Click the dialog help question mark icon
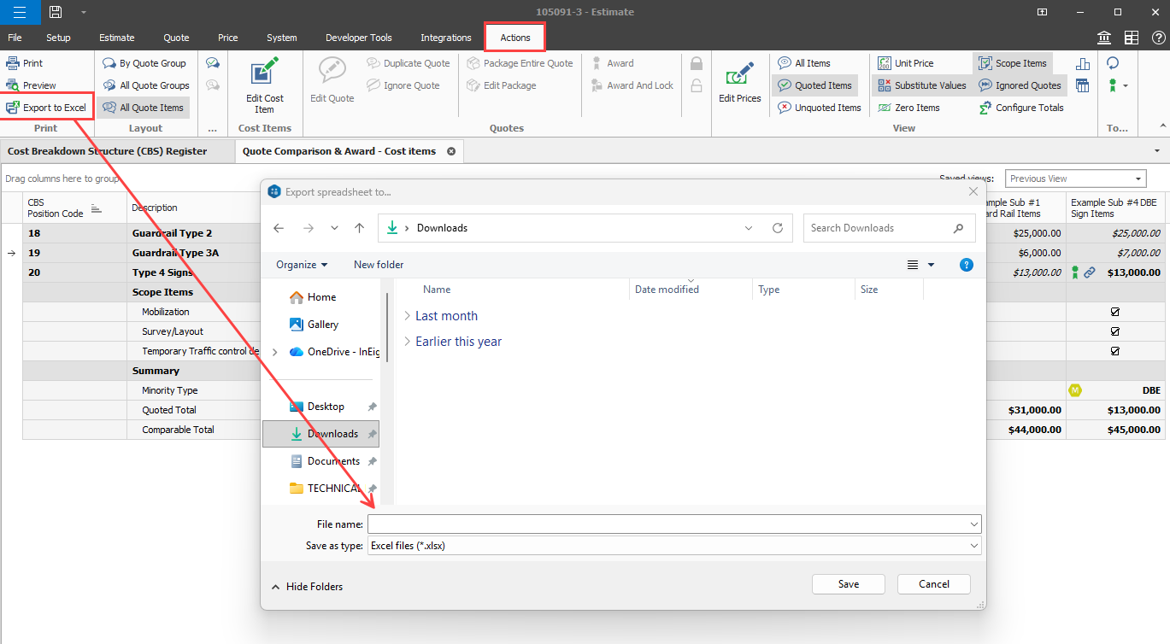The width and height of the screenshot is (1170, 644). point(966,265)
